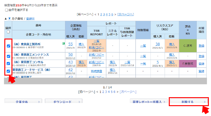Image resolution: width=211 pixels, height=116 pixels.
Task: Uncheck the 東京商工製作所 row checkbox
Action: click(8, 46)
